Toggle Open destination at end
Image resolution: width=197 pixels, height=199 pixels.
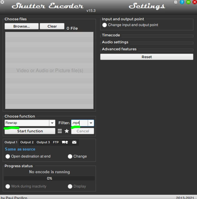[x=8, y=156]
